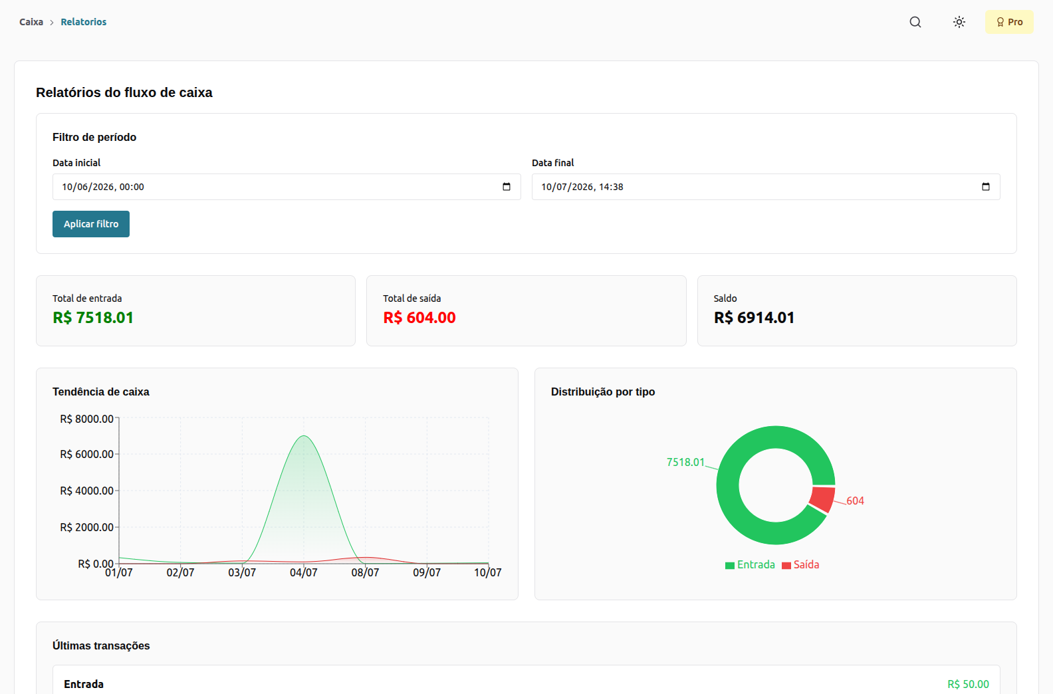Focus the Data inicial date field
1053x694 pixels.
[287, 187]
